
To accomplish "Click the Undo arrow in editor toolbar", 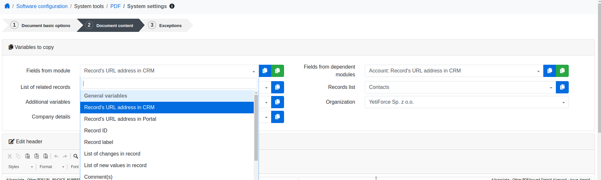I will point(56,156).
